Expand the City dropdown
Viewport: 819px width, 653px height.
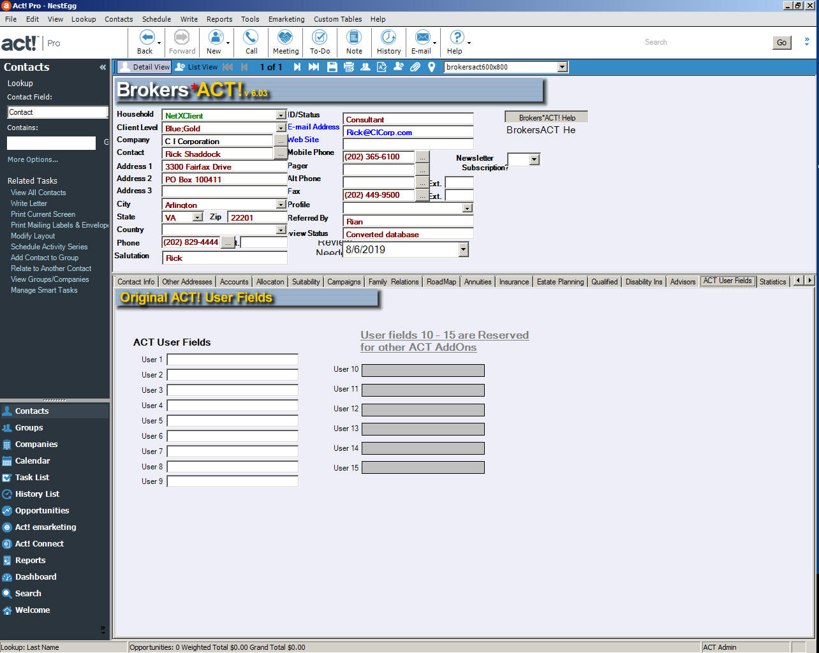[281, 205]
